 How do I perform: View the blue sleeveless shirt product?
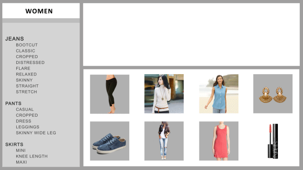click(x=219, y=94)
